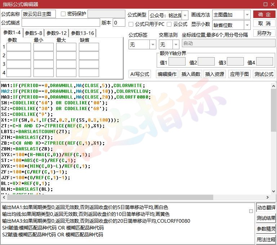Viewport: 277px width, 245px height.
Task: Click the 值1 Y-axis boundary field
Action: 177,62
